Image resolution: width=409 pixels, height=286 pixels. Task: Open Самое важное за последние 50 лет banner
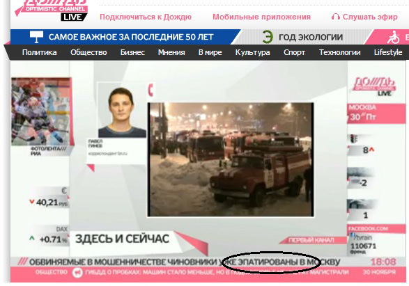point(131,37)
